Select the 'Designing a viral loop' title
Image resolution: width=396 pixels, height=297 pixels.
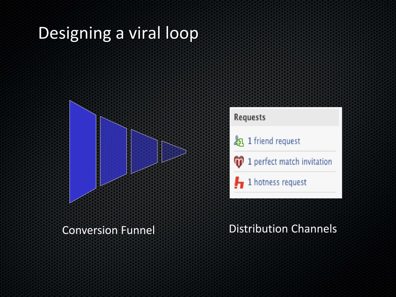[x=118, y=33]
